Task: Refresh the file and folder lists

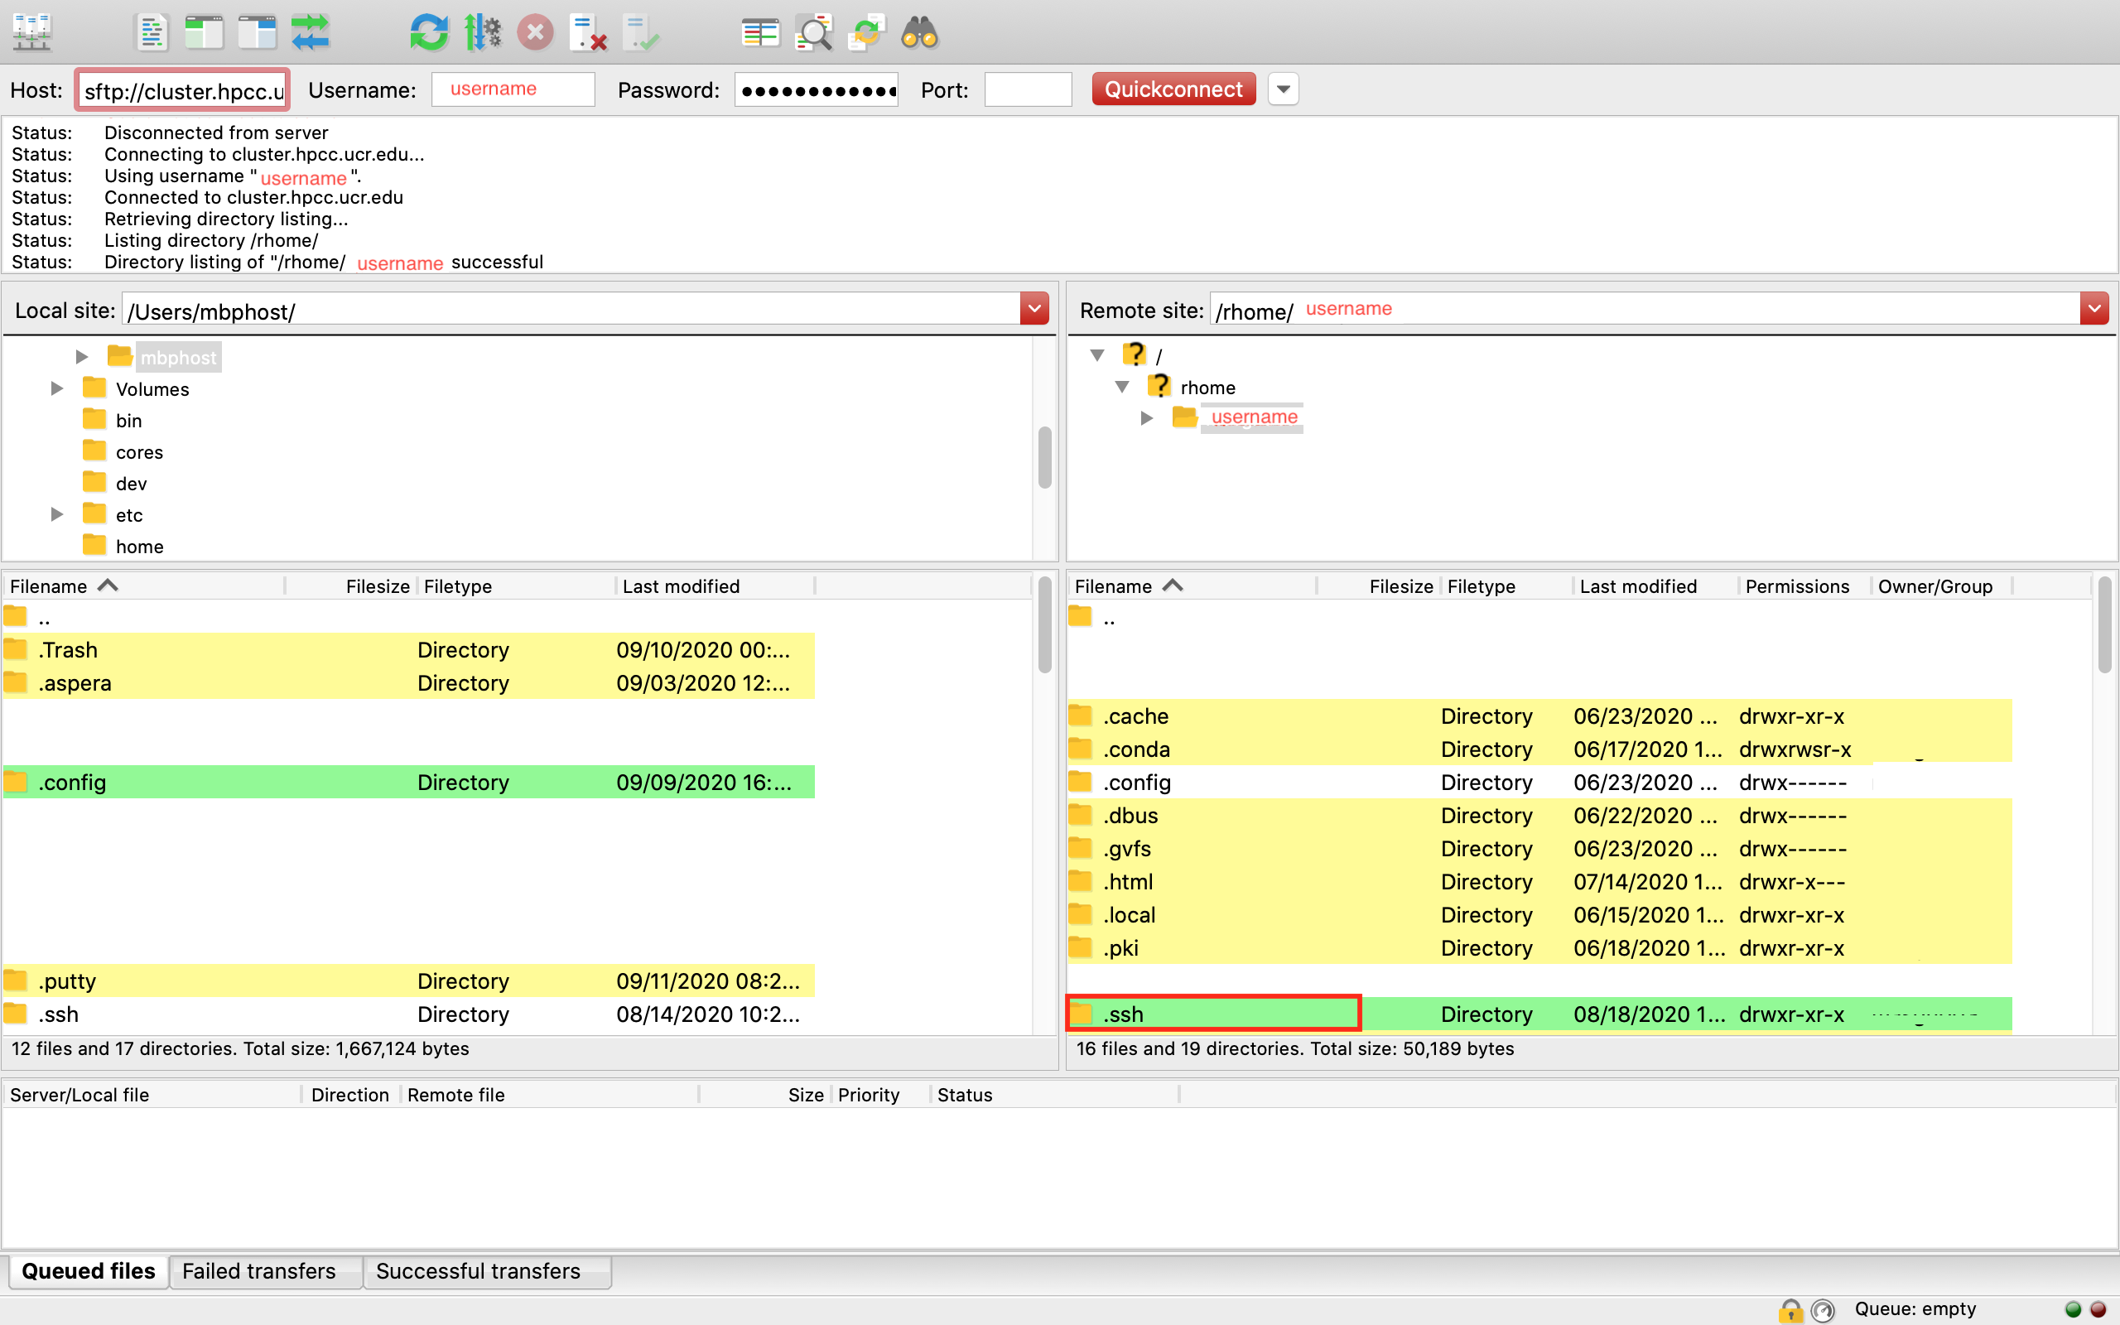Action: point(428,32)
